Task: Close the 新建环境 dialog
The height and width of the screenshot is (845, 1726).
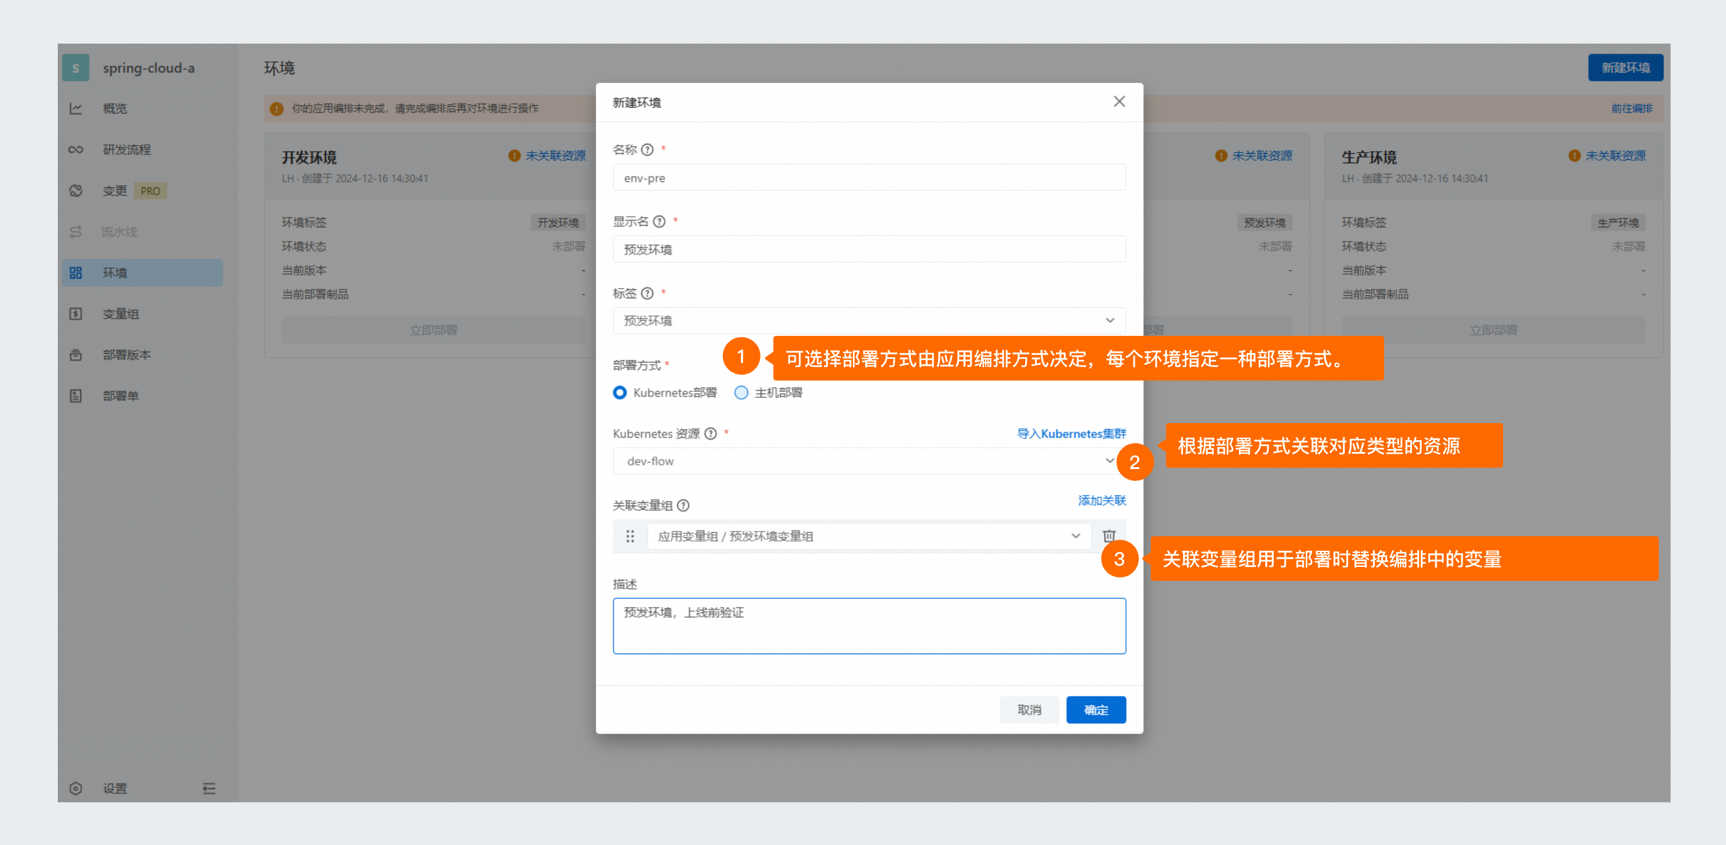Action: tap(1119, 101)
